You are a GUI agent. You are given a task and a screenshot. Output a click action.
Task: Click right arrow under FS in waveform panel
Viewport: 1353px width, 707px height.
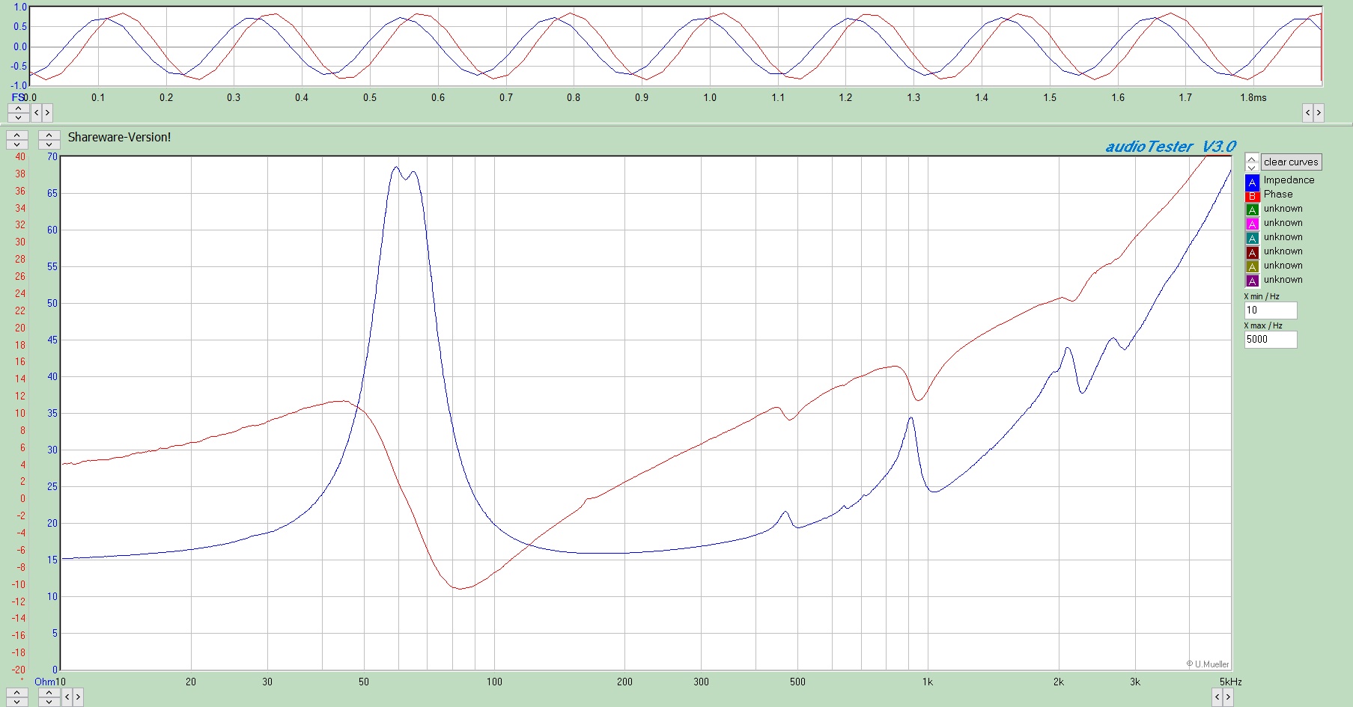47,112
